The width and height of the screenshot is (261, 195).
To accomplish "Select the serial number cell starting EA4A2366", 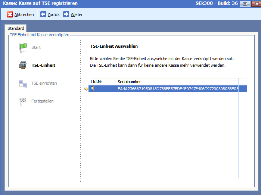I will (177, 89).
